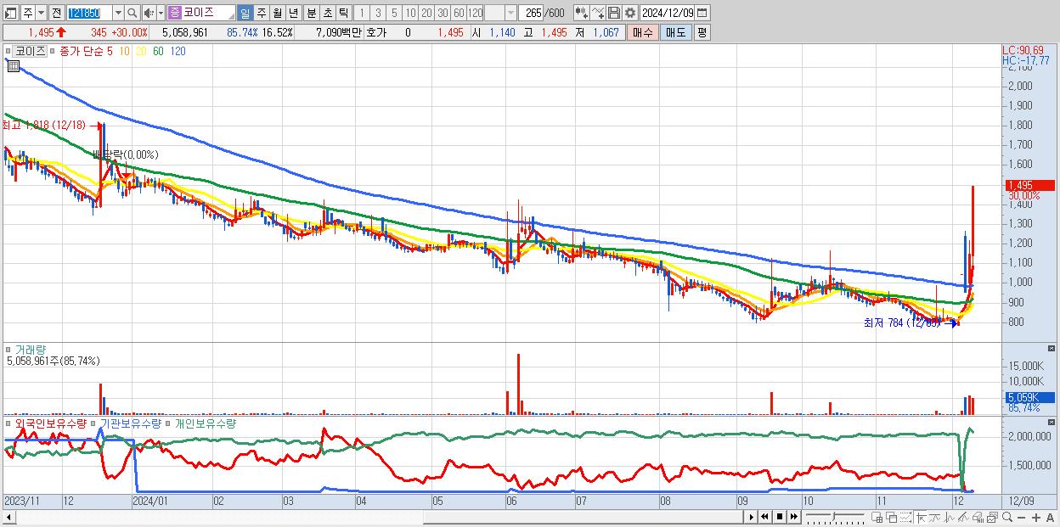Select the 주 weekly chart period
Image resolution: width=1060 pixels, height=527 pixels.
click(261, 13)
